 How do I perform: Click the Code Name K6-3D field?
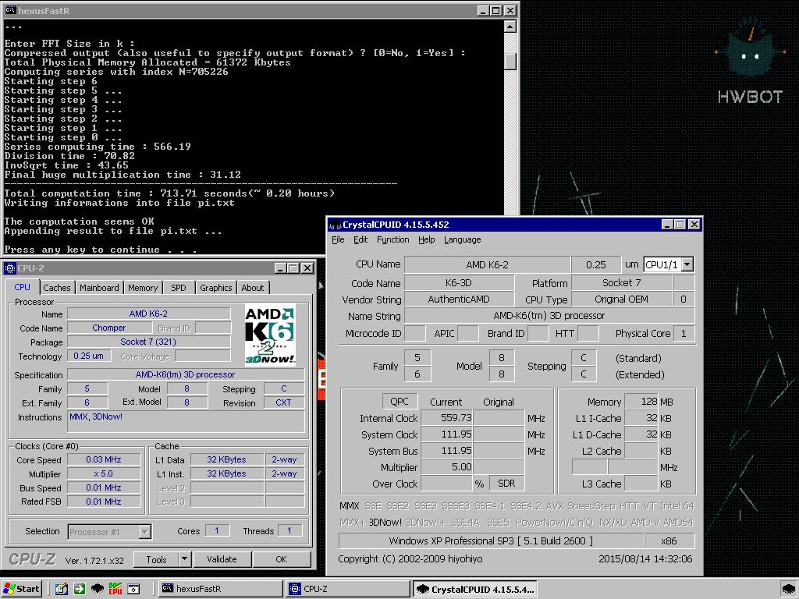[459, 282]
